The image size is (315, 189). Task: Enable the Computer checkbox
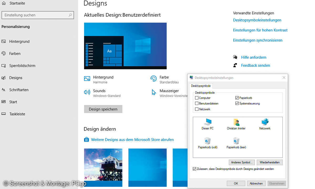(x=197, y=98)
